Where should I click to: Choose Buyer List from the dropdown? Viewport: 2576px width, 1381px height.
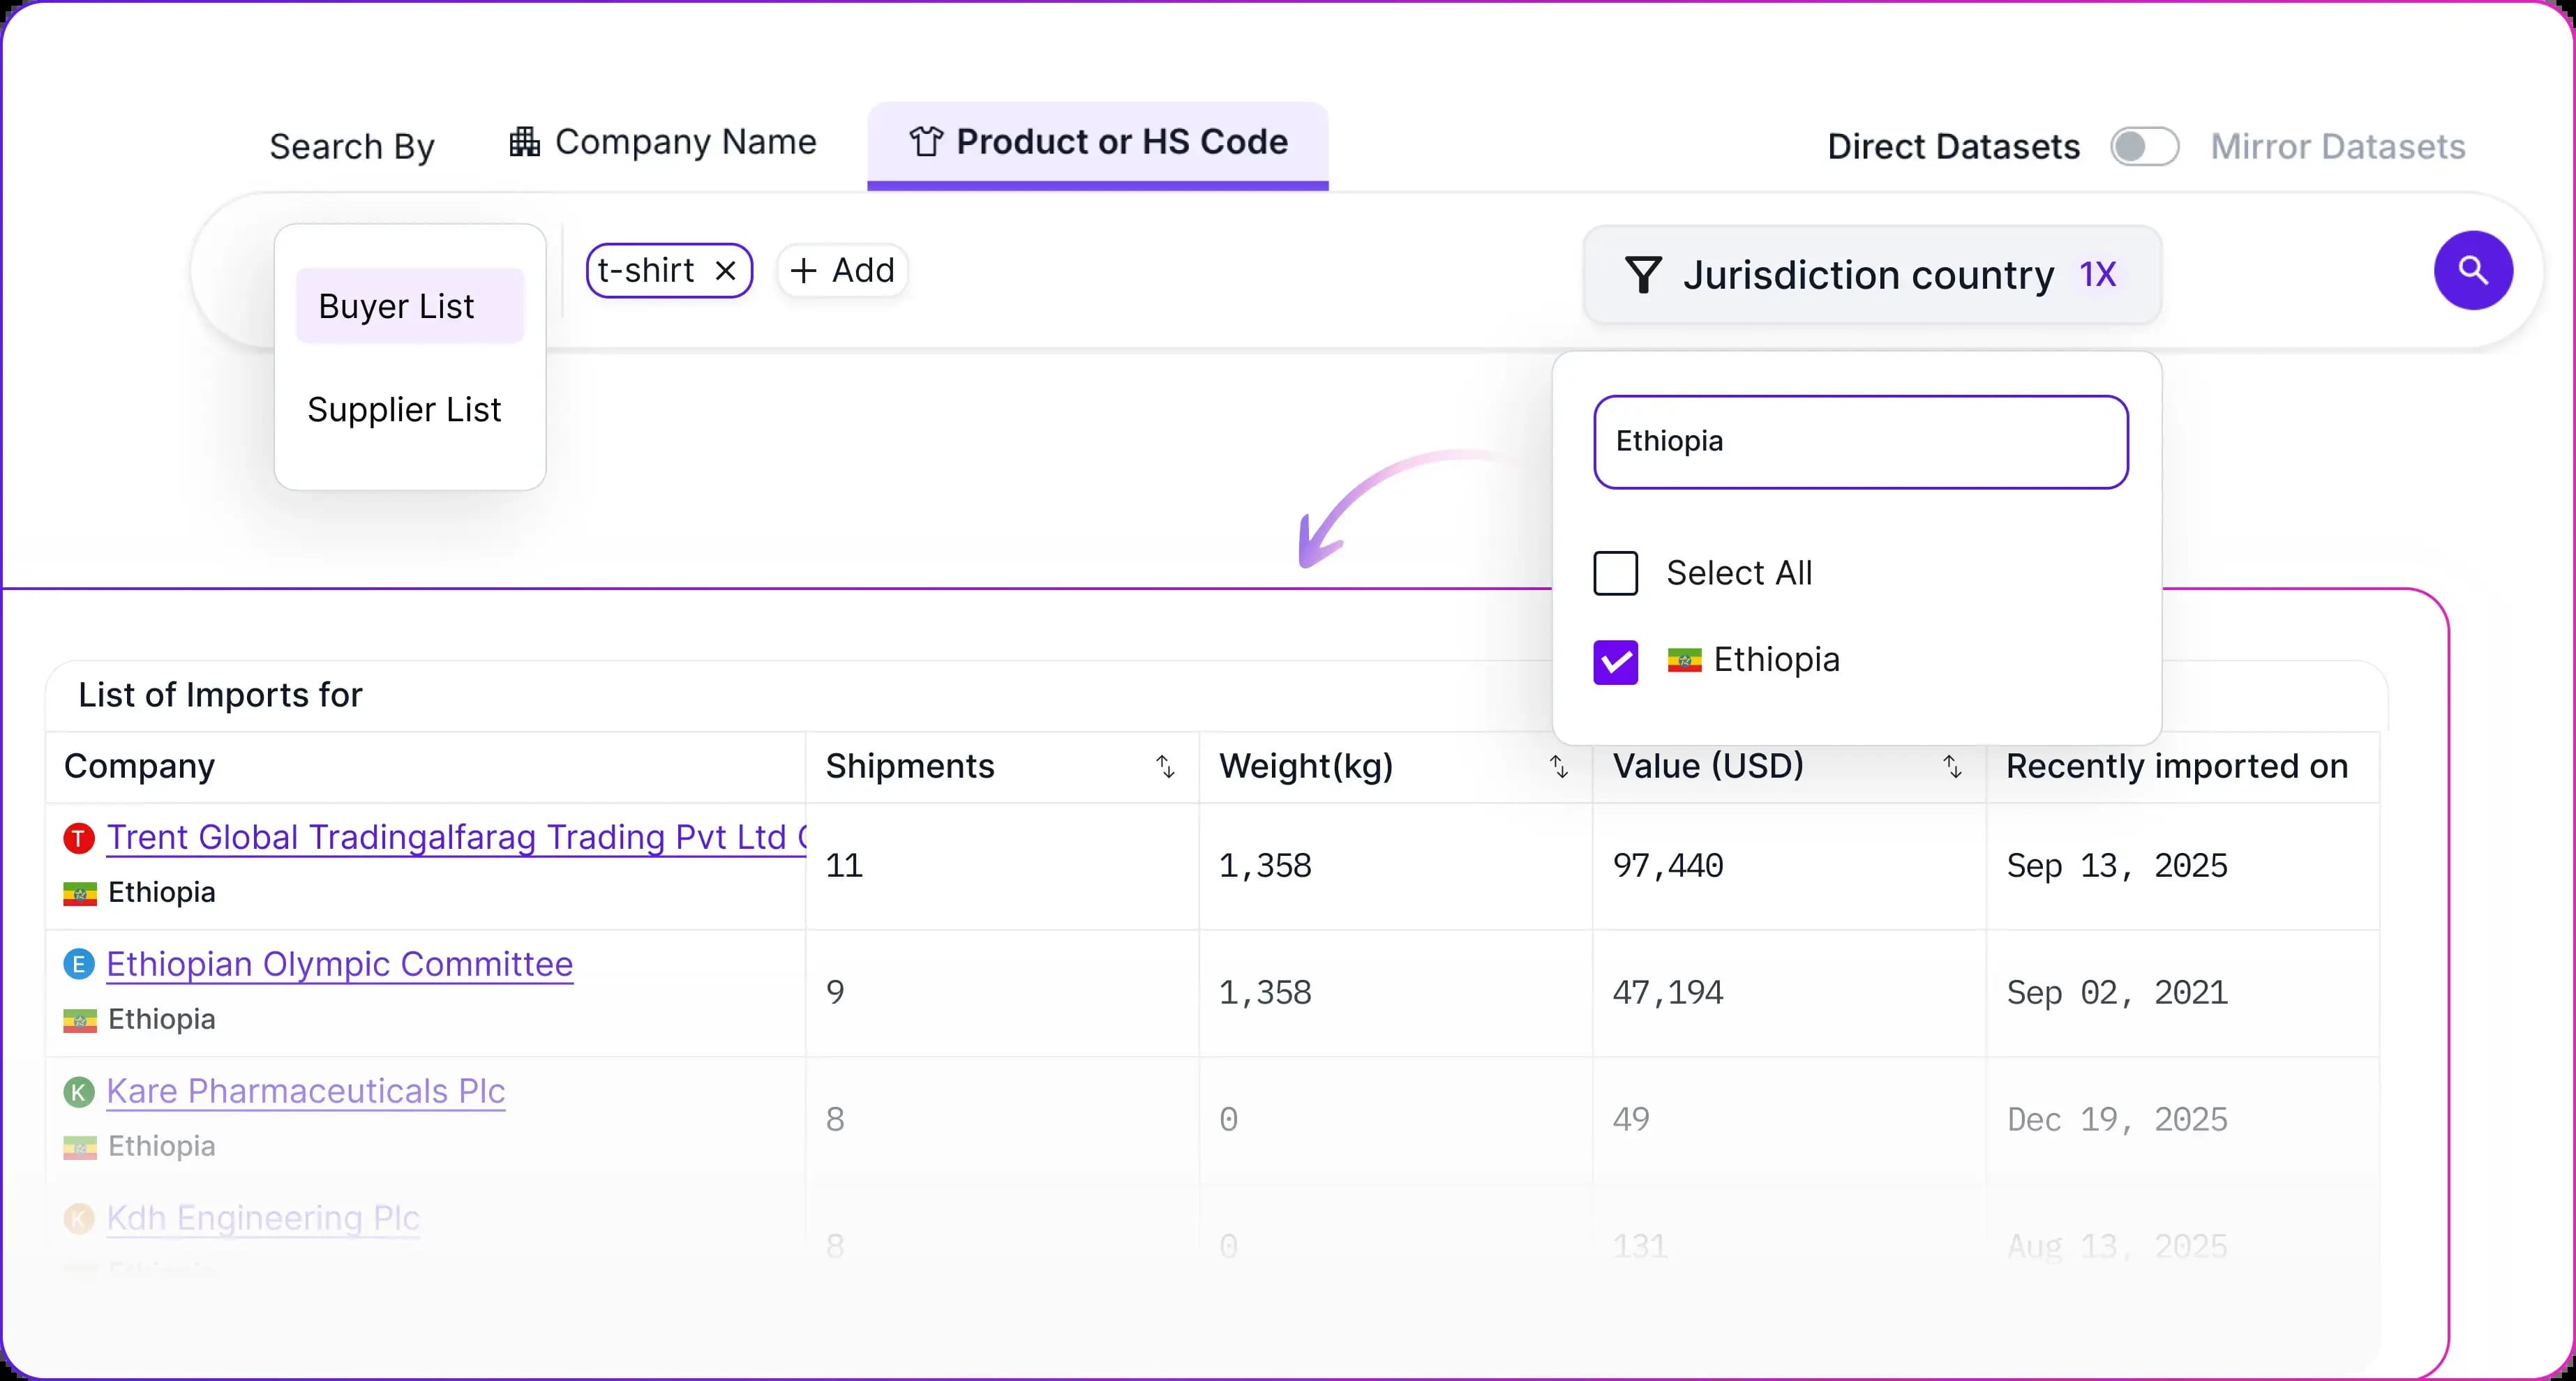point(409,306)
